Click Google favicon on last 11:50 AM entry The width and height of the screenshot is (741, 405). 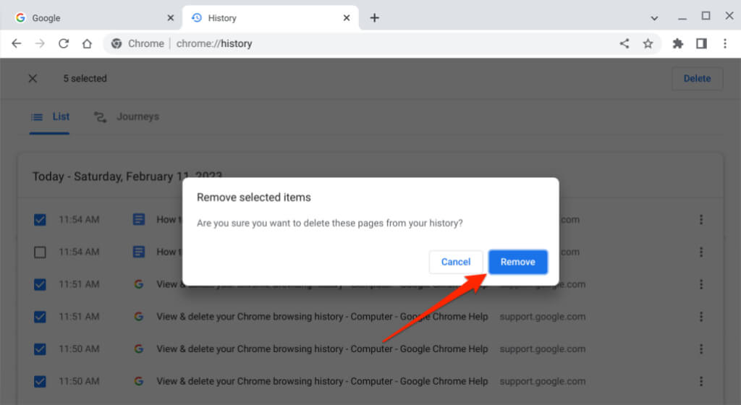[138, 381]
